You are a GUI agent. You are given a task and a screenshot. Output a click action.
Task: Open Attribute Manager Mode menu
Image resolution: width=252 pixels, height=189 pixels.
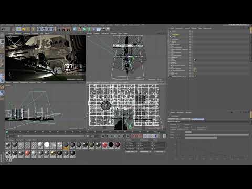coord(173,112)
